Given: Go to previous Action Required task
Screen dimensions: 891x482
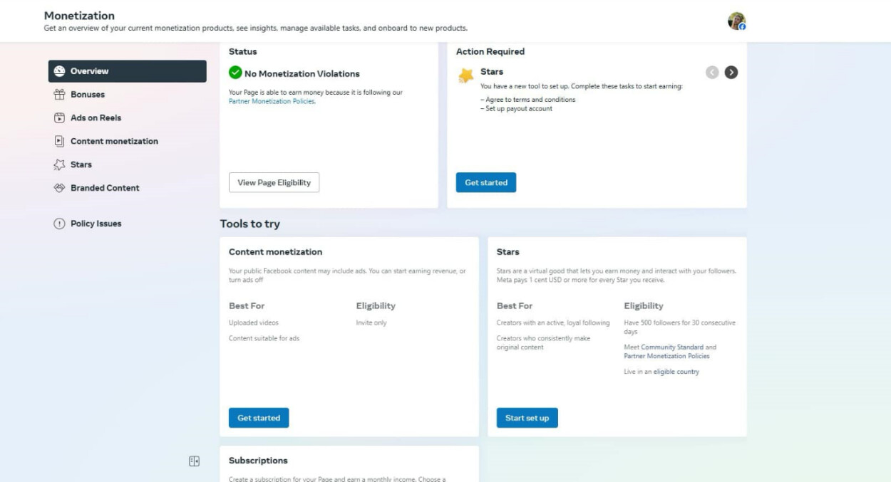Looking at the screenshot, I should coord(712,73).
